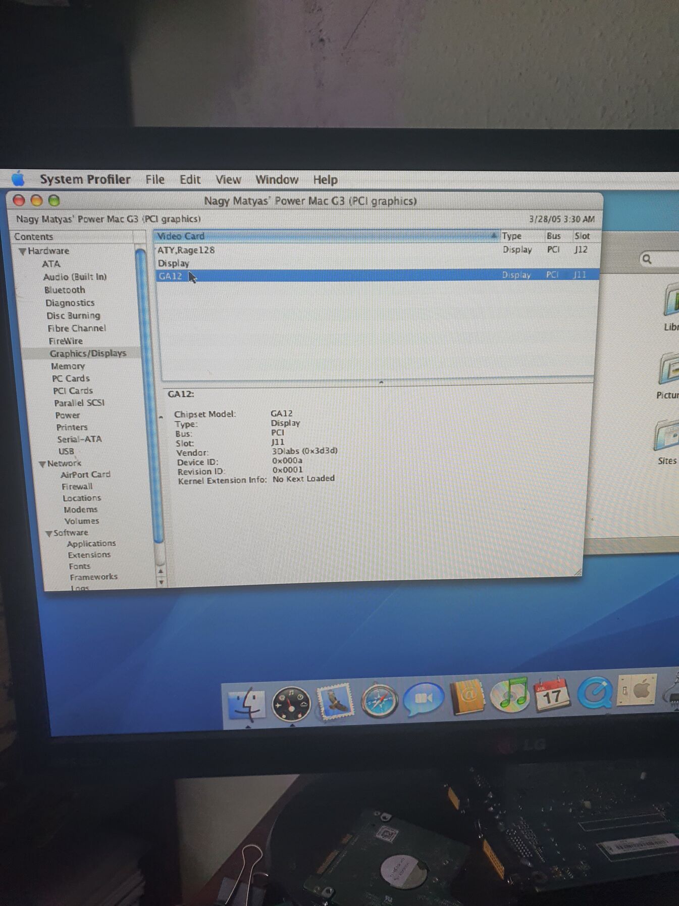This screenshot has height=906, width=679.
Task: Open the Edit menu
Action: (190, 179)
